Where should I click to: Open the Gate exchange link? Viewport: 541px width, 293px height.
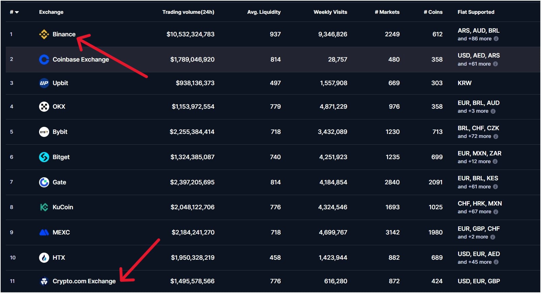(x=59, y=182)
